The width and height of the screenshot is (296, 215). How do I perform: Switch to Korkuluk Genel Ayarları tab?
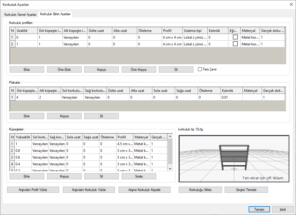[x=20, y=15]
